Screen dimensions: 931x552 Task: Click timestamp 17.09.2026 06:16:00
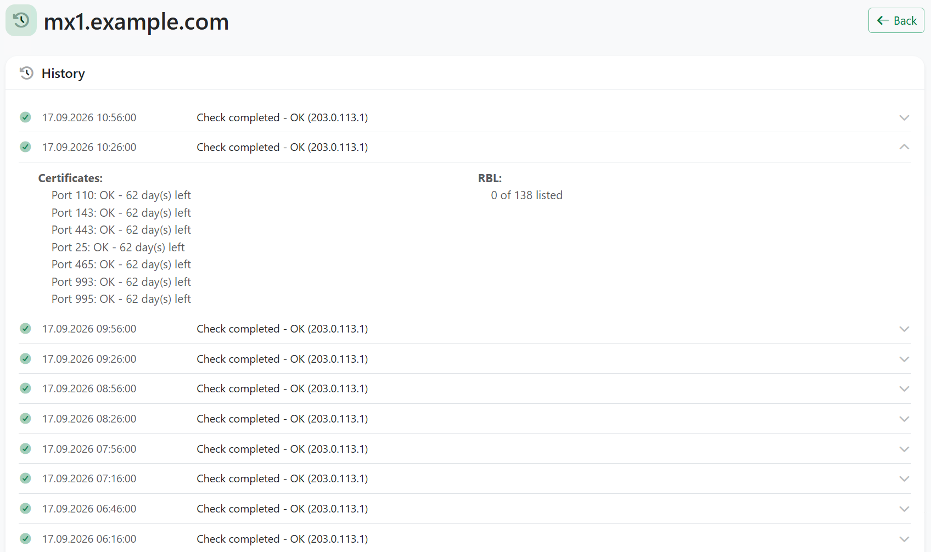click(x=89, y=539)
